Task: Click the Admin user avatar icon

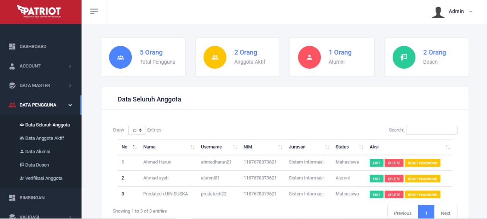Action: 438,12
